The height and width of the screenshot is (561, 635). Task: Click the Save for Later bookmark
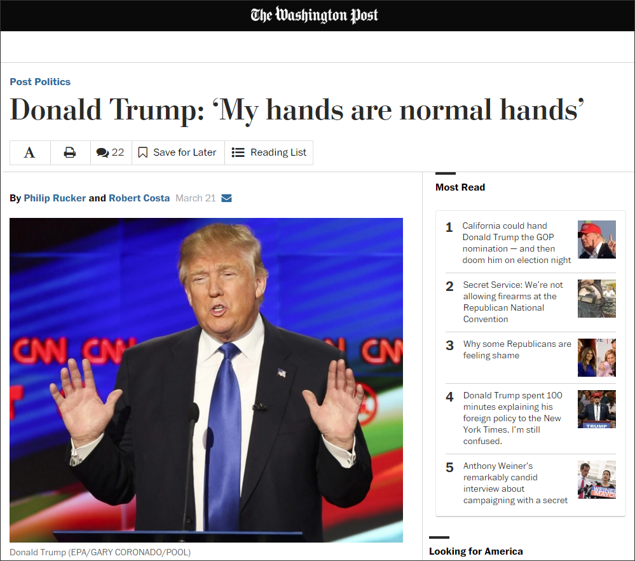178,152
